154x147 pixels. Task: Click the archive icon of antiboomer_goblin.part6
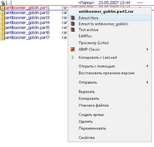[3, 33]
